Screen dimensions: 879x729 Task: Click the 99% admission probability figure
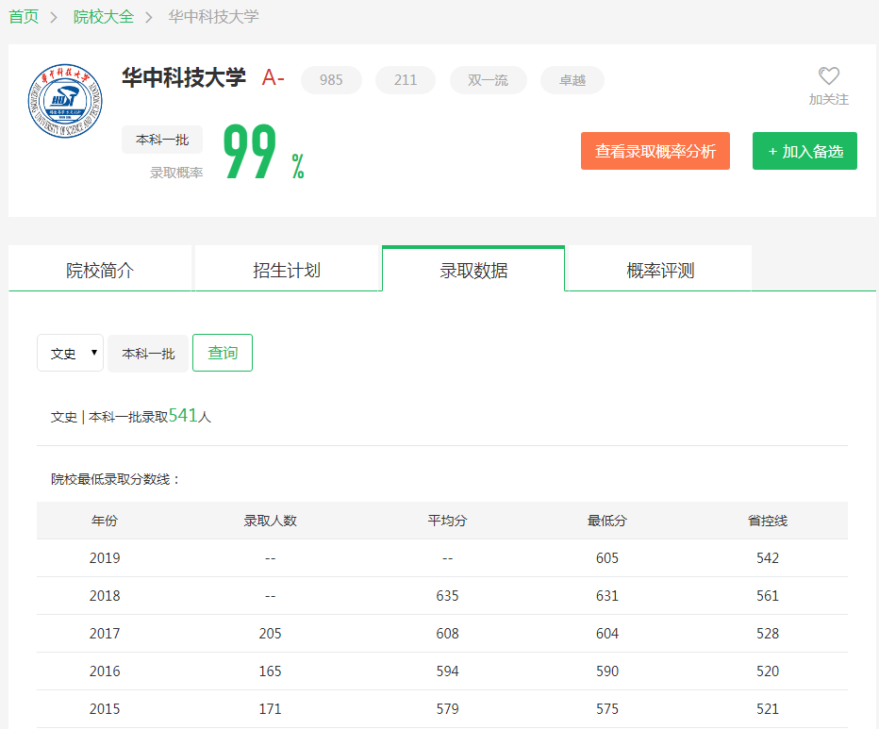(x=263, y=152)
